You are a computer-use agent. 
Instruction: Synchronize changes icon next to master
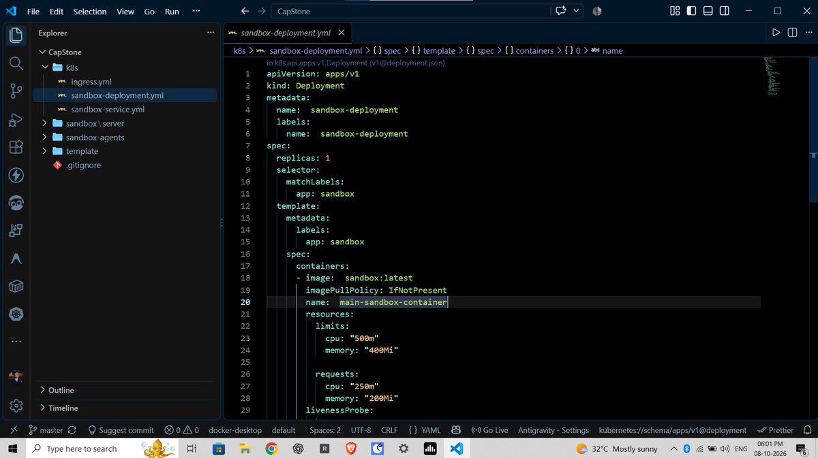coord(72,430)
